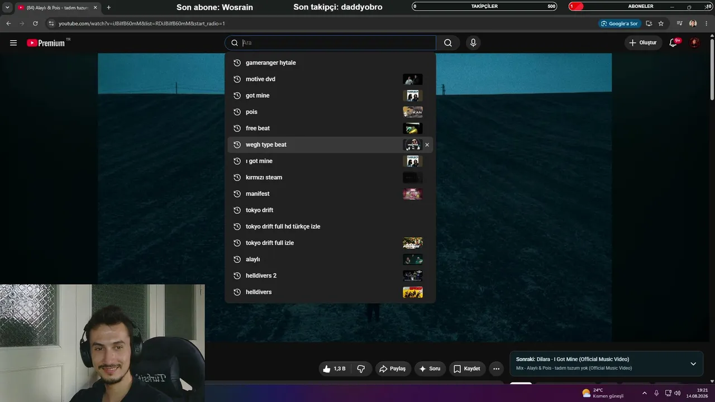
Task: View site information icon in address bar
Action: (51, 23)
